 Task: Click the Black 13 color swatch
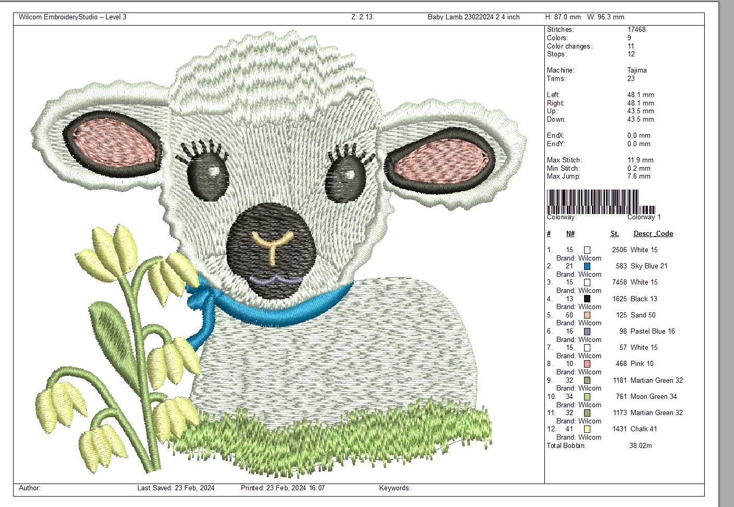click(587, 299)
